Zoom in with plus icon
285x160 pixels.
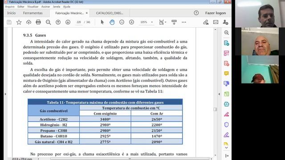pos(131,22)
